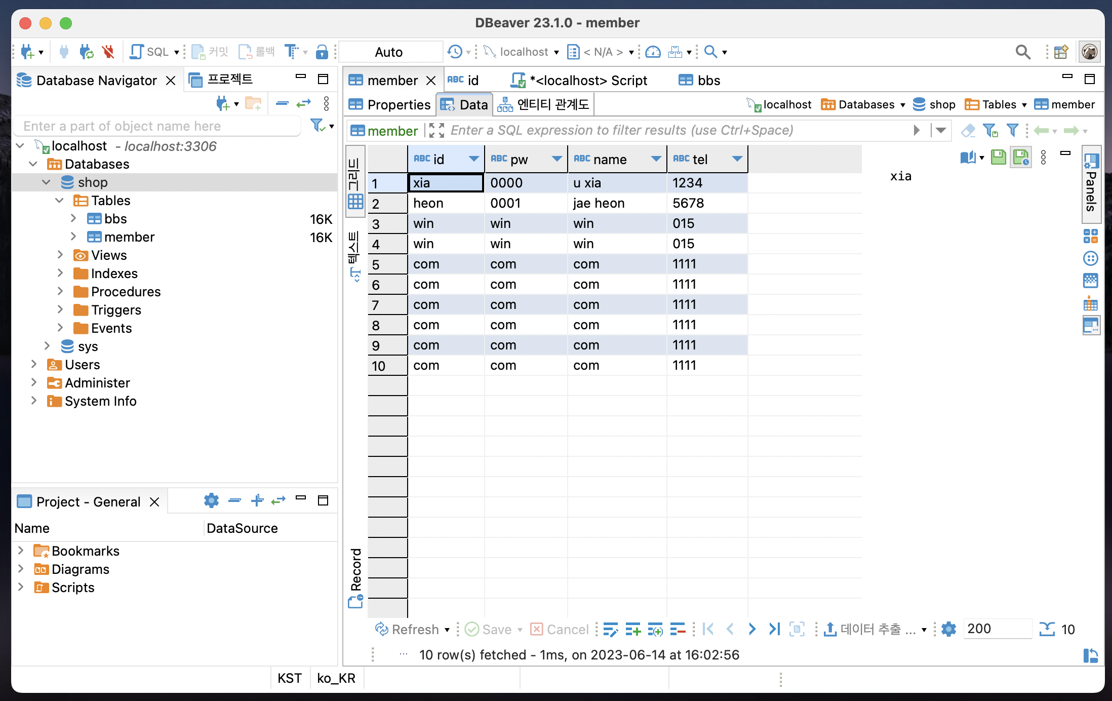Screen dimensions: 1112x701
Task: Toggle link with editor in Navigator
Action: point(303,104)
